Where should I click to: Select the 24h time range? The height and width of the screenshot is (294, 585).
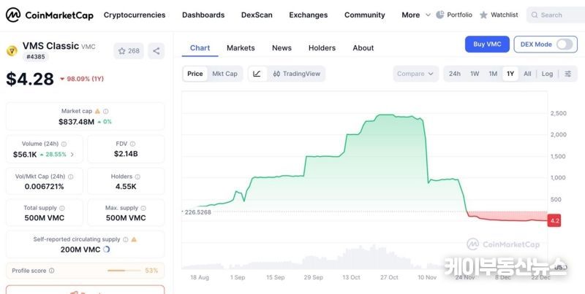coord(455,74)
